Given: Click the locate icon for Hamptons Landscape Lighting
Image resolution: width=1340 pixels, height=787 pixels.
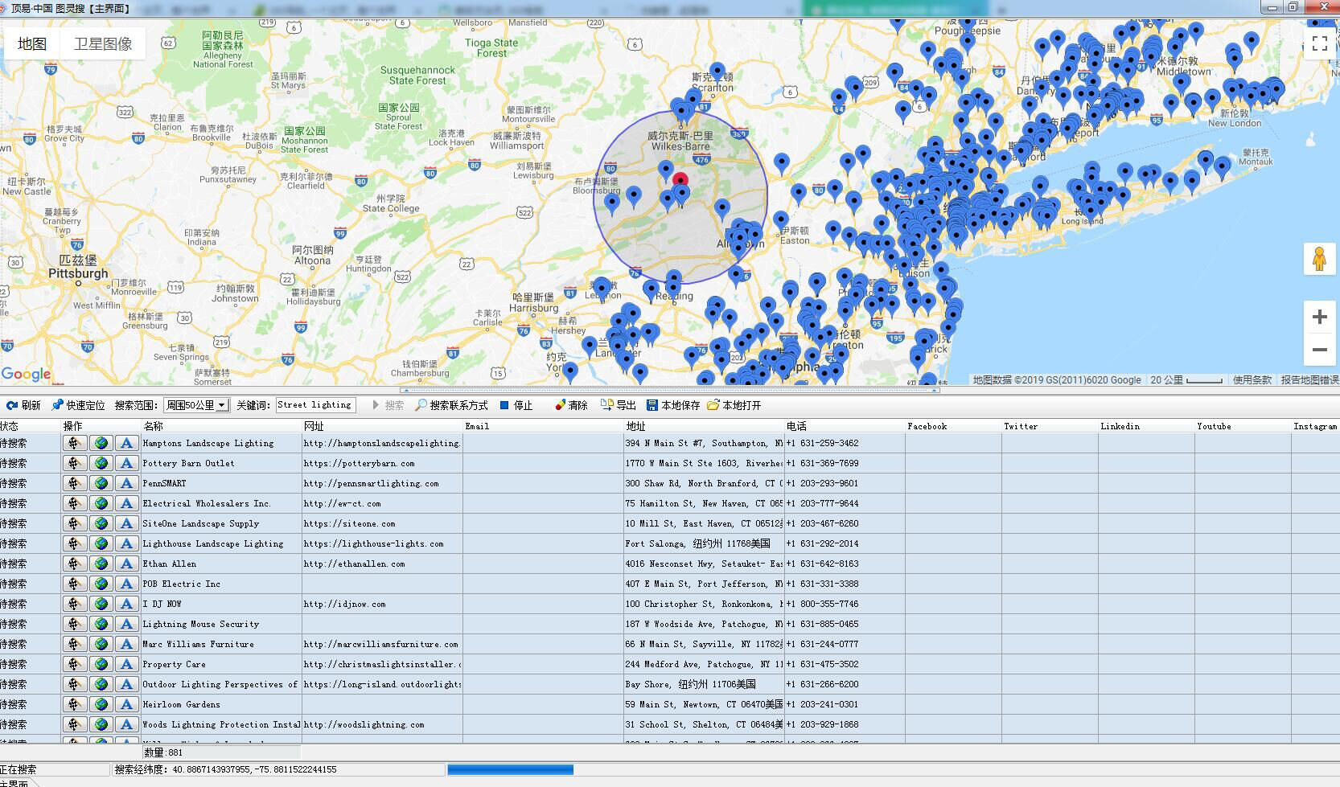Looking at the screenshot, I should 75,443.
